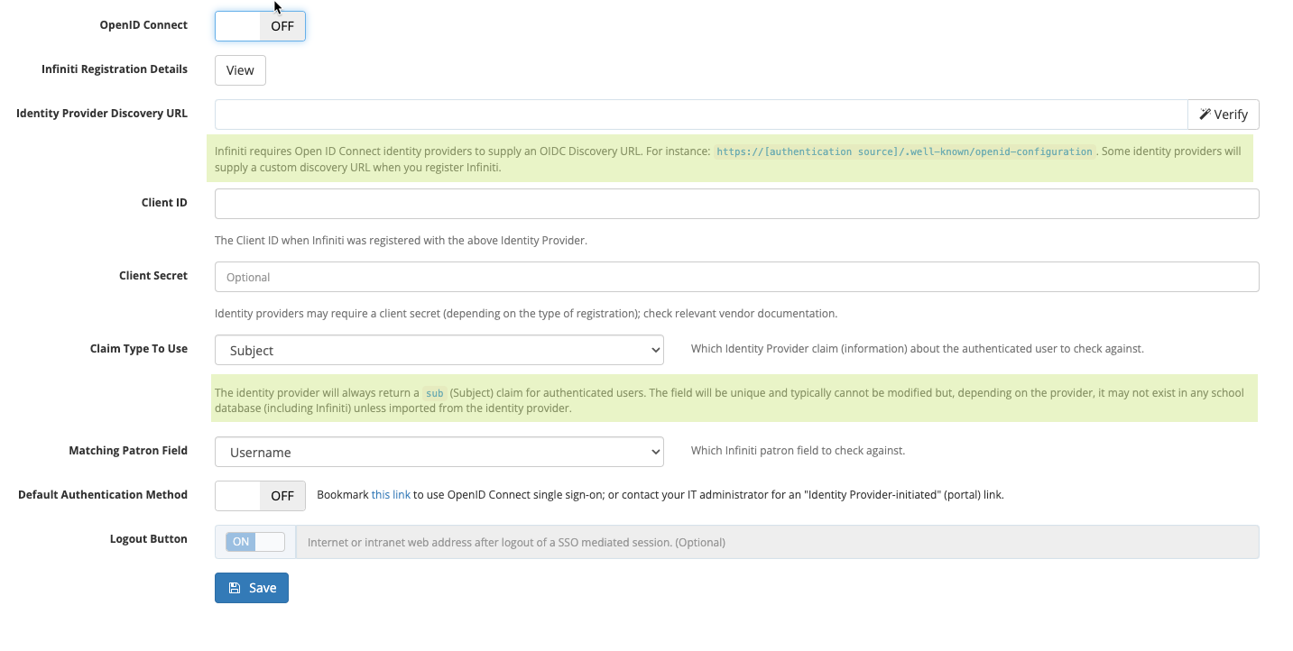This screenshot has width=1293, height=651.
Task: Toggle the OpenID Connect switch
Action: [x=260, y=26]
